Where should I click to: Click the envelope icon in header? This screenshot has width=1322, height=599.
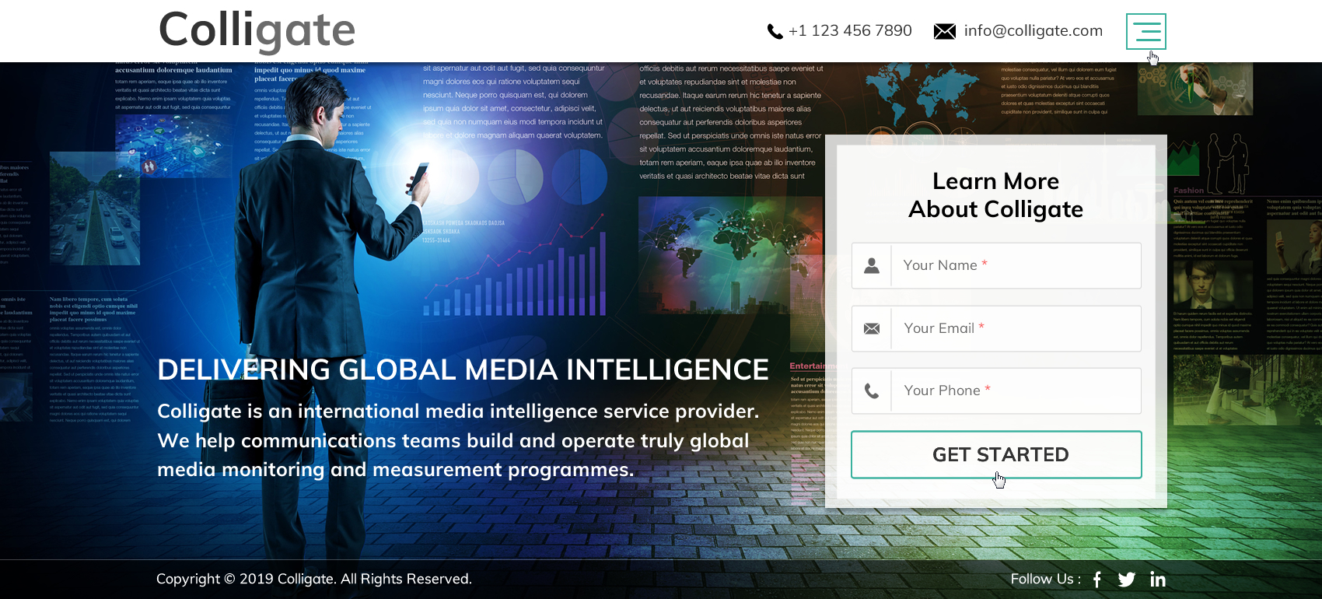944,31
